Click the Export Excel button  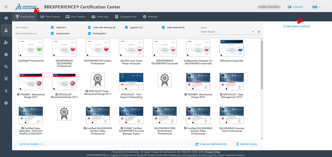point(247,144)
